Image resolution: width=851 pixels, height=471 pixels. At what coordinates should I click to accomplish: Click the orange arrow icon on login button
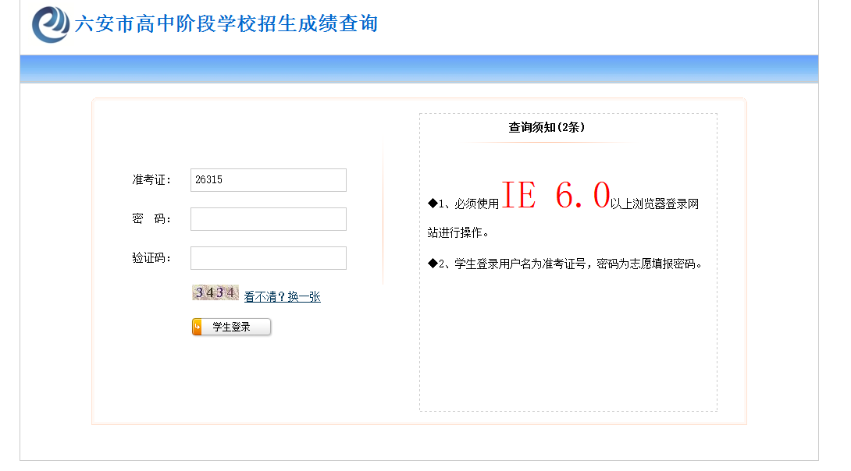coord(197,327)
